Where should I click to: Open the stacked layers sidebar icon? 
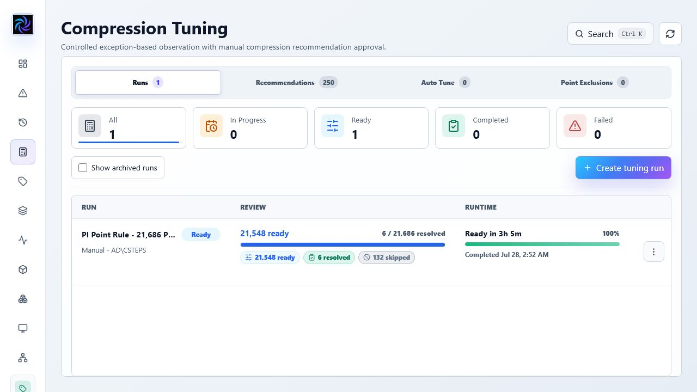tap(23, 211)
